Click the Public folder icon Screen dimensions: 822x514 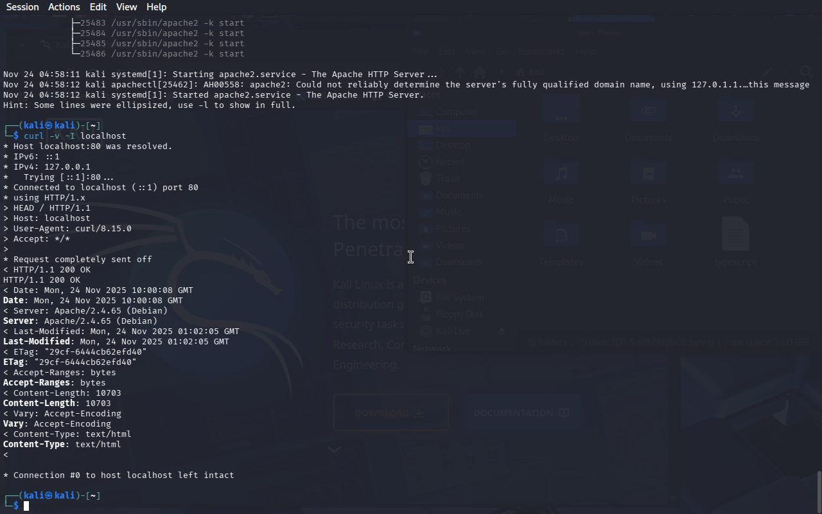(x=735, y=175)
